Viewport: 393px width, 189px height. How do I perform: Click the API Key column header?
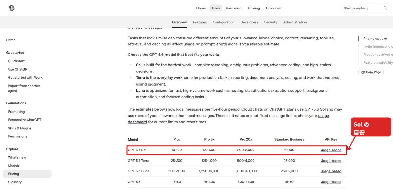coord(331,139)
